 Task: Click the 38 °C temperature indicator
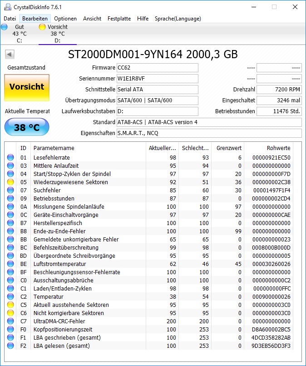(x=27, y=127)
